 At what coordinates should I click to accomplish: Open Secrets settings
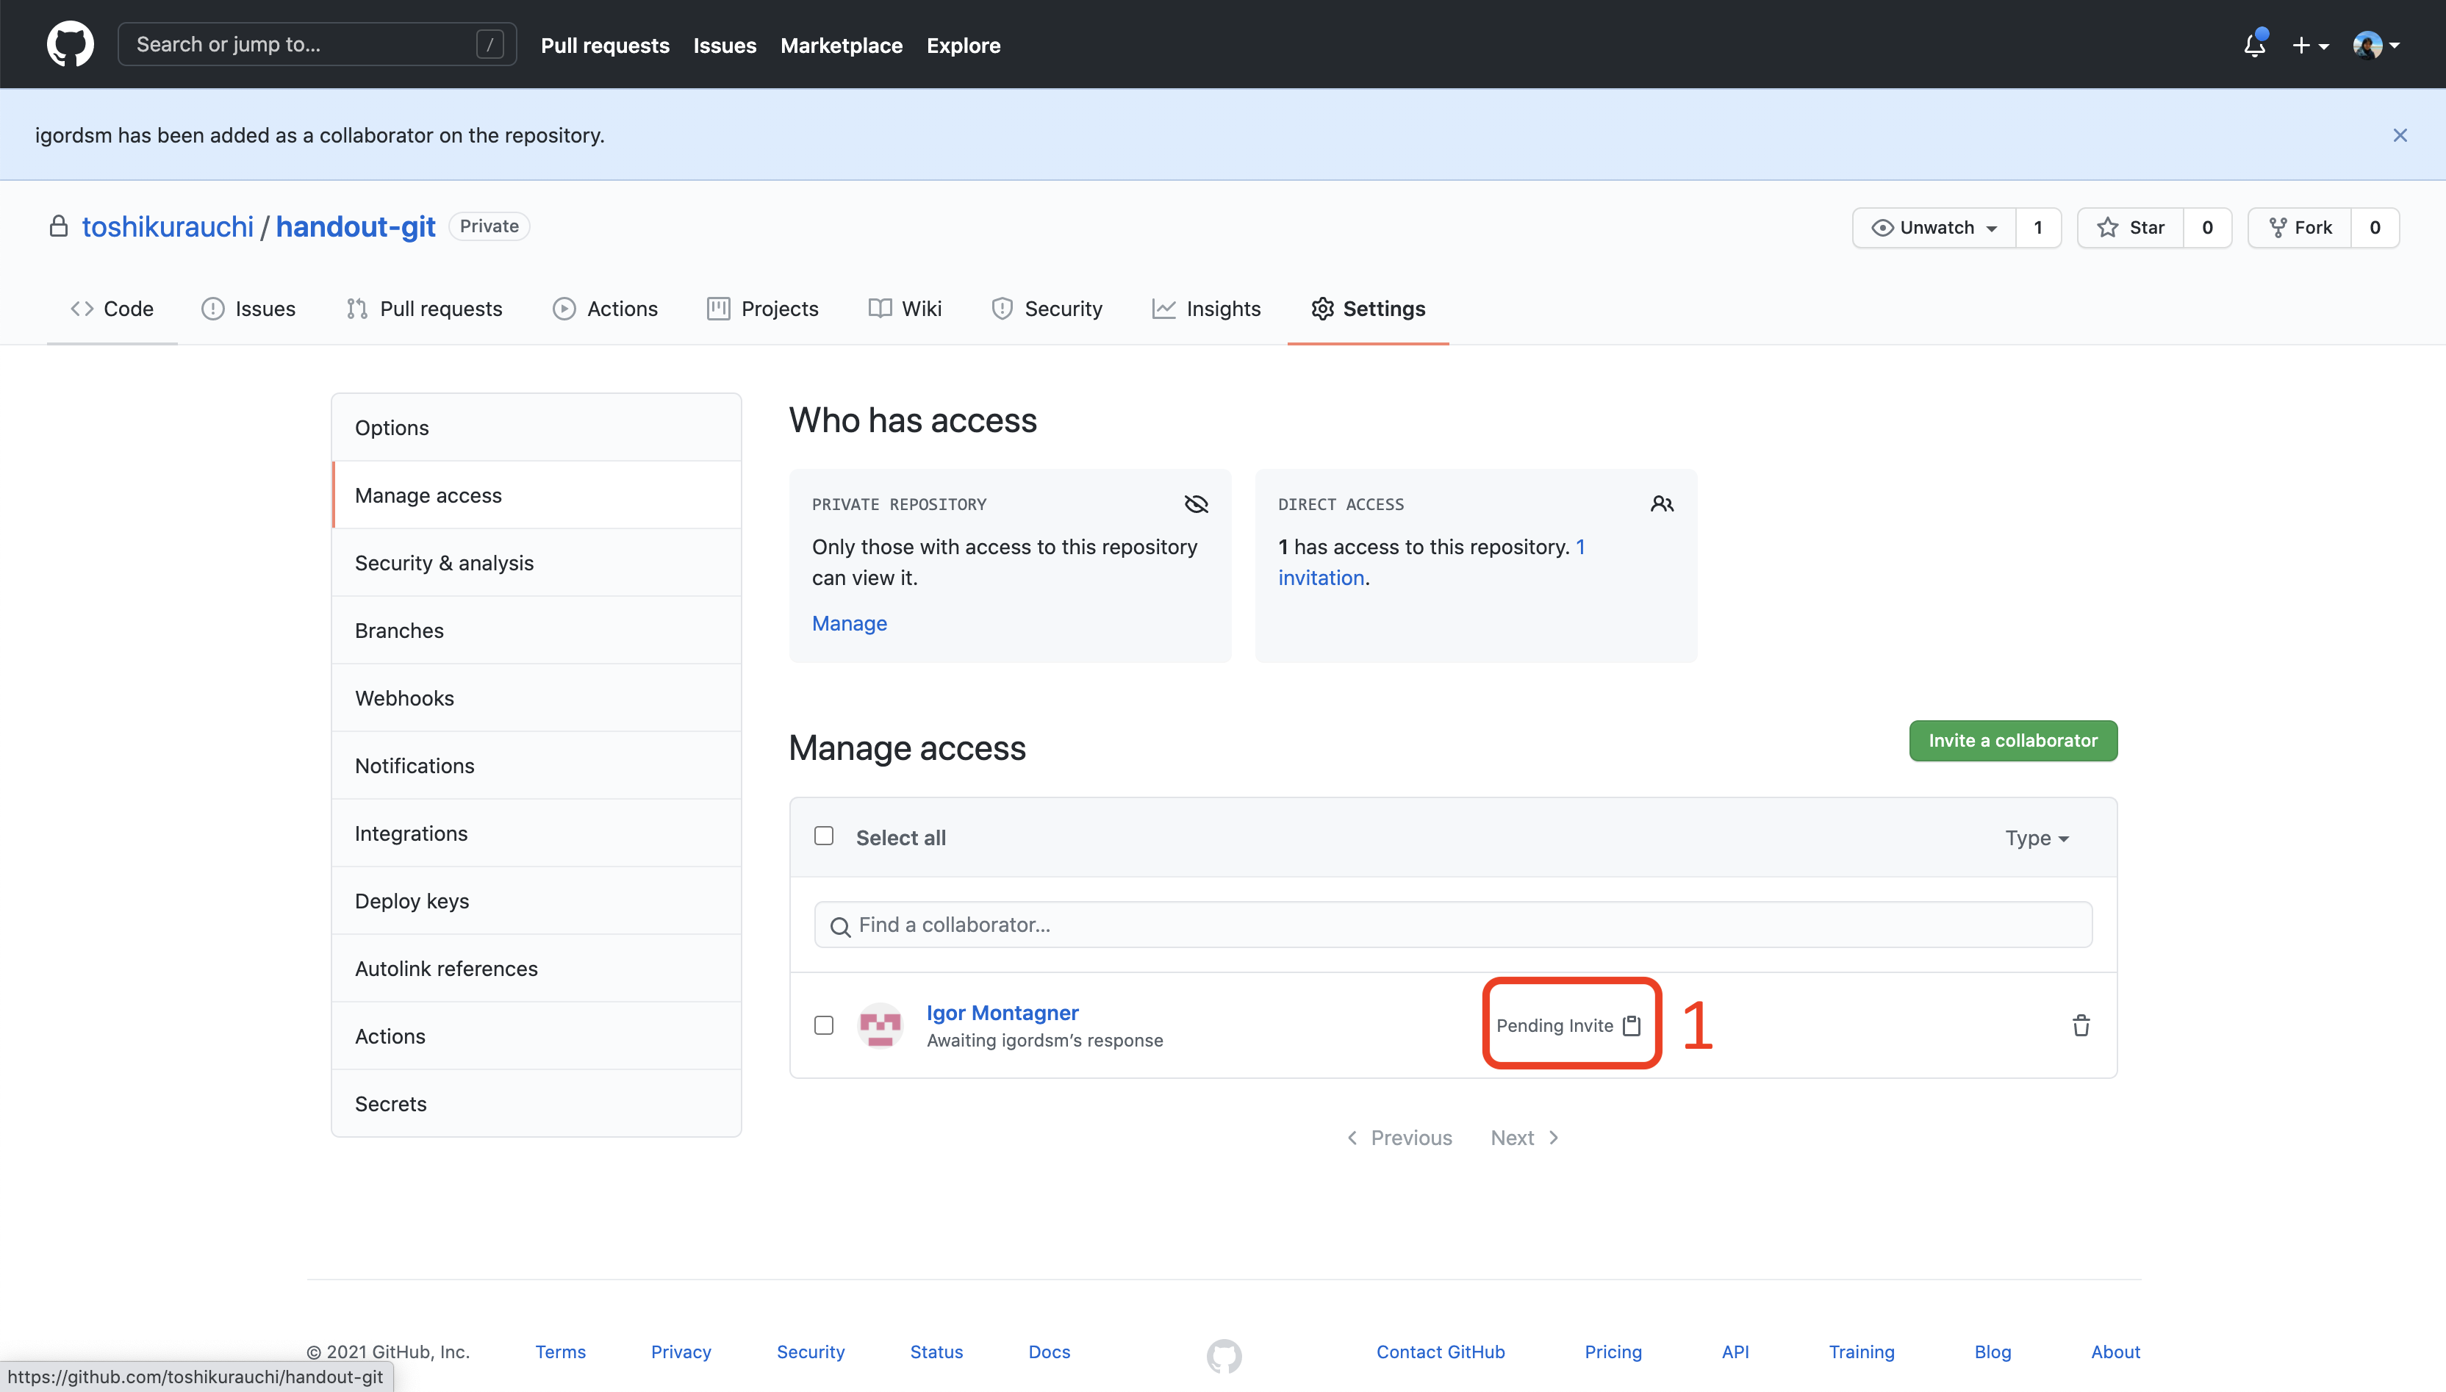pos(537,1103)
